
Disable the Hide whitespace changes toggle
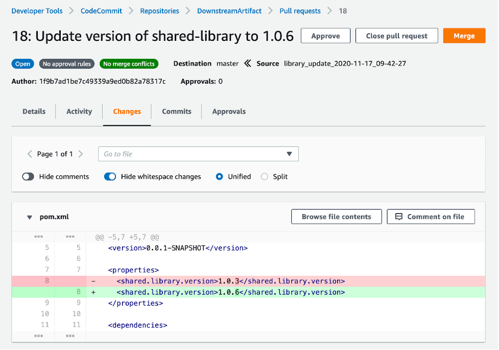[x=110, y=176]
